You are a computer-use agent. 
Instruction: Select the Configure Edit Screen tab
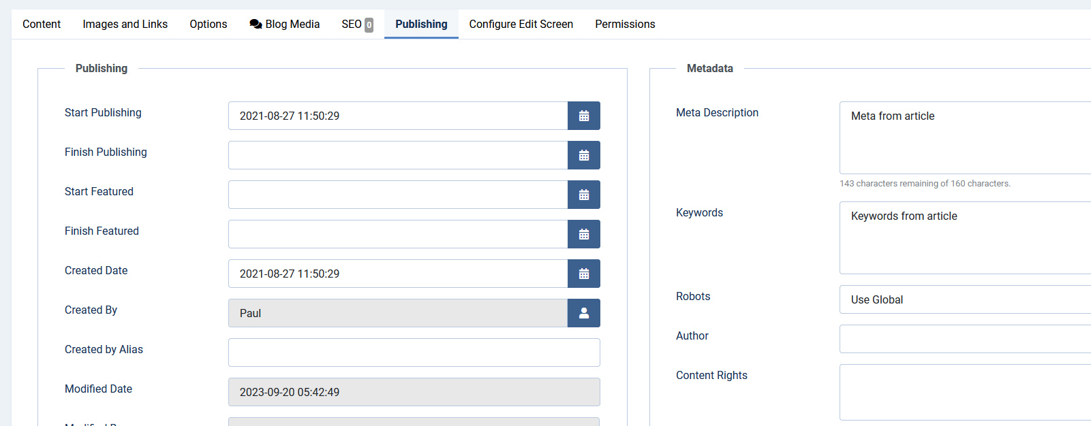521,24
